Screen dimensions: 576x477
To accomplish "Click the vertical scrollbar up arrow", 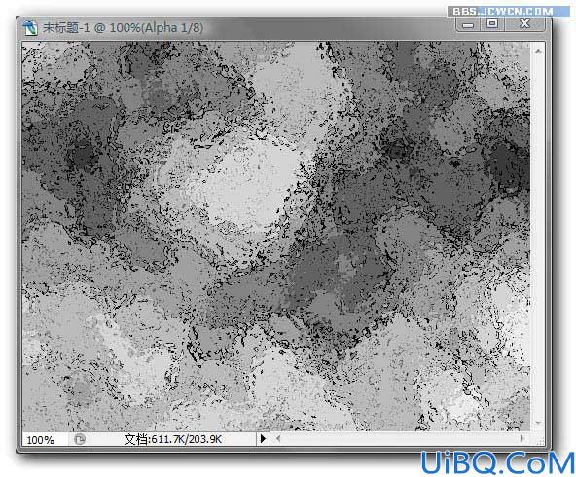I will [538, 51].
